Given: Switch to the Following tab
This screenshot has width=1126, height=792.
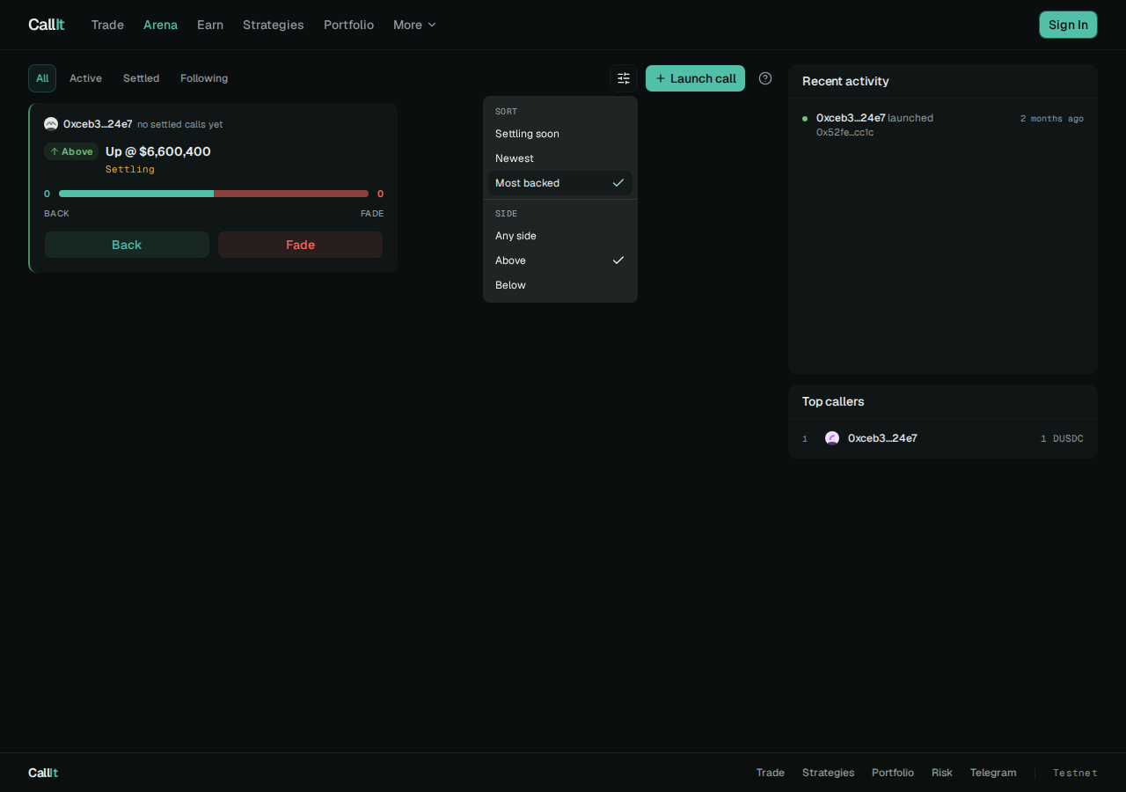Looking at the screenshot, I should [x=204, y=78].
